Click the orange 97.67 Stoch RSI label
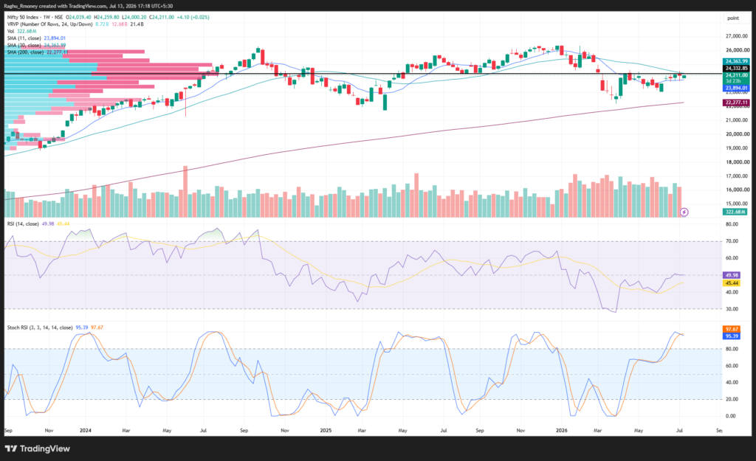Screen dimensions: 756x461 732,329
